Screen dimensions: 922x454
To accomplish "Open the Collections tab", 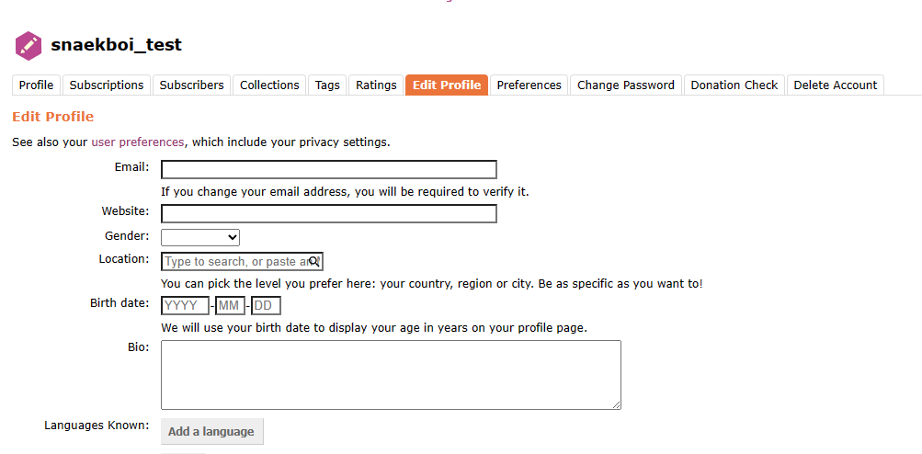I will pyautogui.click(x=269, y=85).
